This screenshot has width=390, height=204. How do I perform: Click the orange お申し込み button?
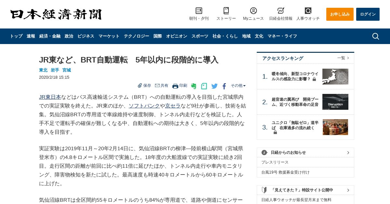coord(340,14)
